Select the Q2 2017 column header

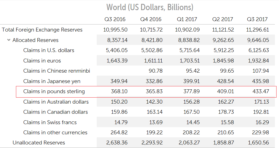coord(222,19)
